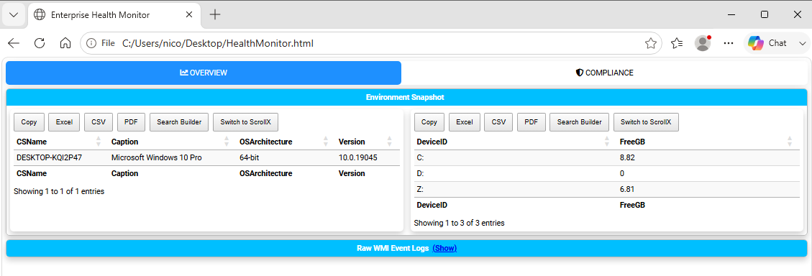Viewport: 812px width, 276px height.
Task: Sort by the Version column header
Action: pyautogui.click(x=367, y=142)
